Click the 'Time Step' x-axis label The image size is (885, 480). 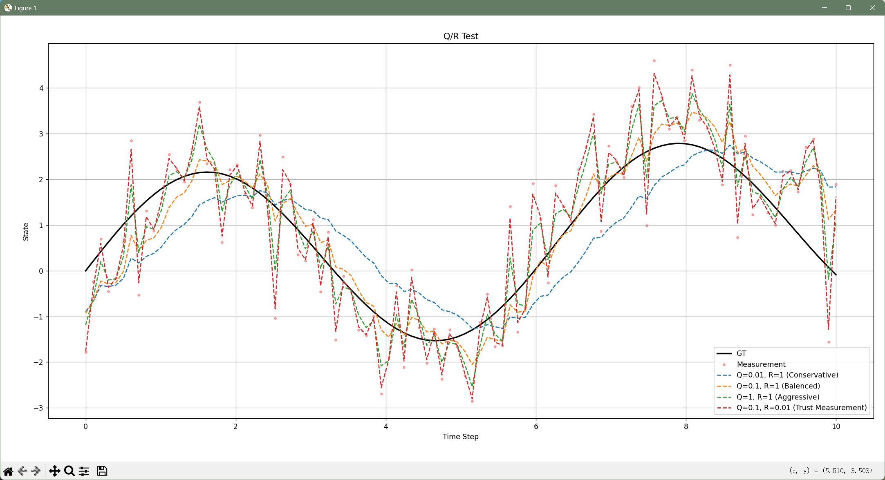click(461, 437)
